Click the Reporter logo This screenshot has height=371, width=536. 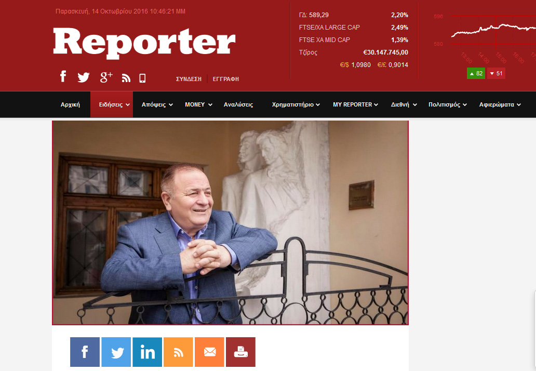(x=144, y=43)
